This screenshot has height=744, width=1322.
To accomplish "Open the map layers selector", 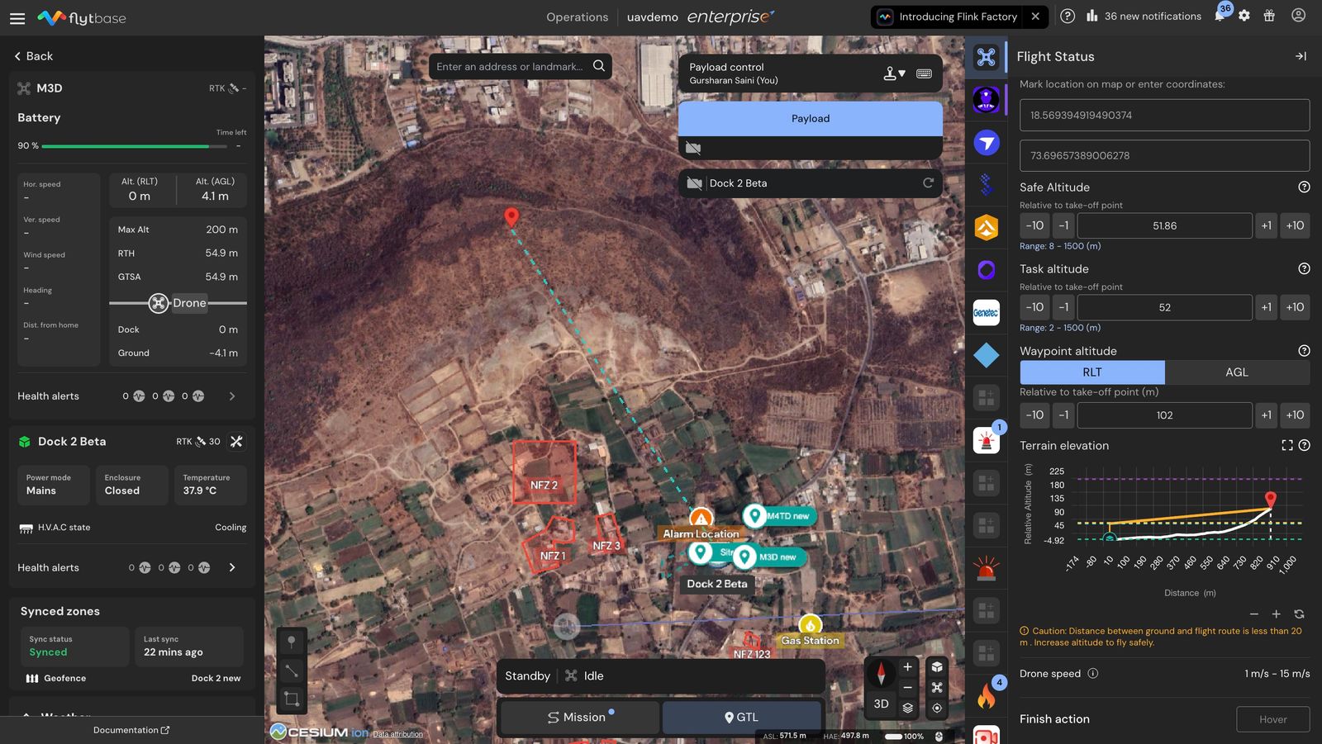I will [907, 708].
